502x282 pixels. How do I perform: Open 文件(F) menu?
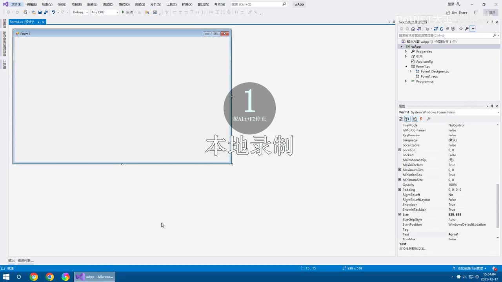point(16,4)
